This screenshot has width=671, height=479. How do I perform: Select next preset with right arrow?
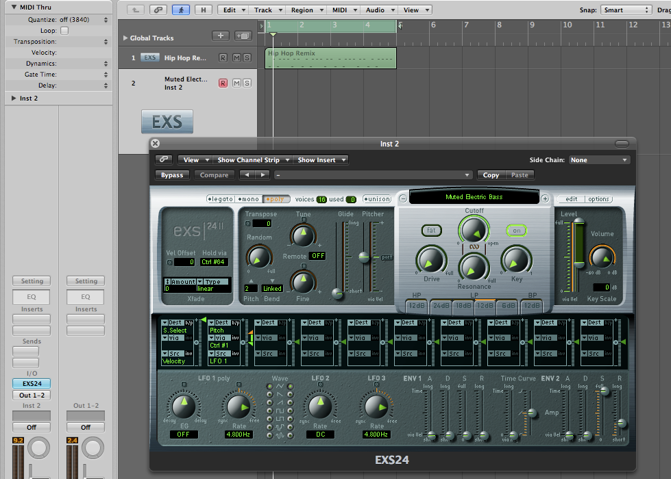(263, 174)
